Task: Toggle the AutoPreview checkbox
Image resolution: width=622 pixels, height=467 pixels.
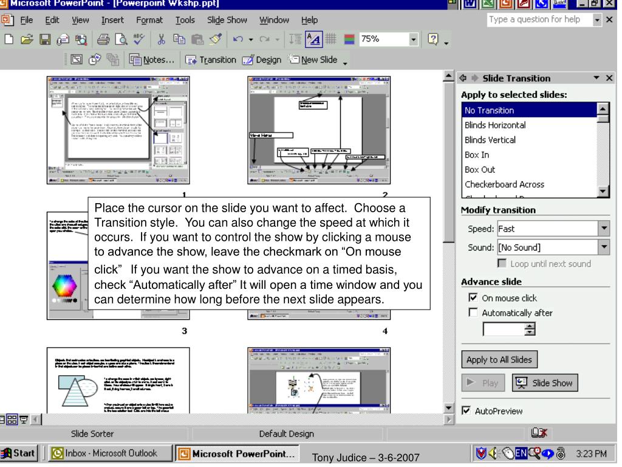Action: click(466, 410)
